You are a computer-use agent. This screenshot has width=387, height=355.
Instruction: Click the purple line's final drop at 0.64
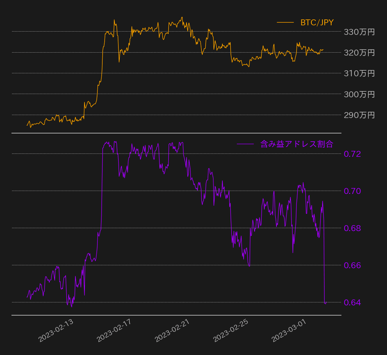tap(325, 302)
